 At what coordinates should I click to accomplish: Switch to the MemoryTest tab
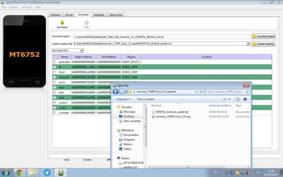[x=116, y=15]
